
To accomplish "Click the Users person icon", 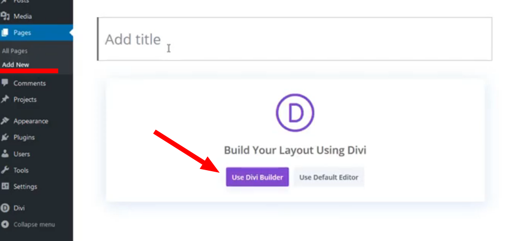I will click(5, 154).
